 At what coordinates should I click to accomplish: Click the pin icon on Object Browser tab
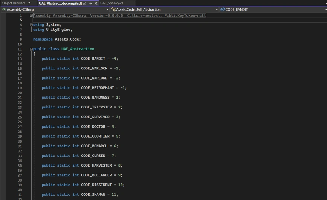(x=29, y=3)
